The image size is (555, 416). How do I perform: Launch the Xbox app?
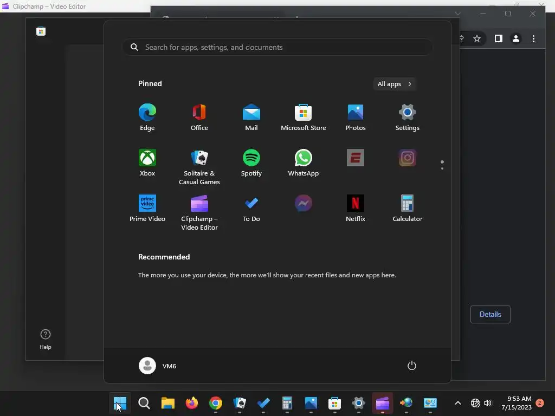(x=147, y=162)
